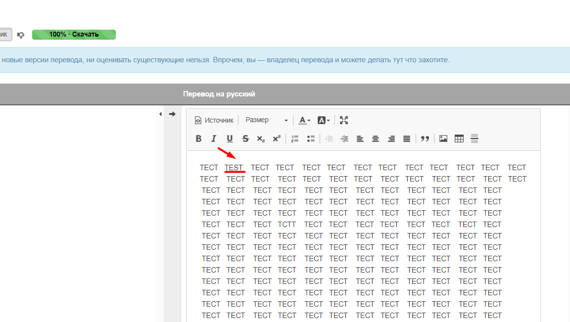
Task: Apply strikethrough to text
Action: pyautogui.click(x=245, y=138)
